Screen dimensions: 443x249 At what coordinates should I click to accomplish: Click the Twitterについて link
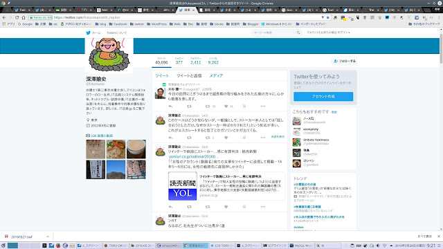click(117, 33)
